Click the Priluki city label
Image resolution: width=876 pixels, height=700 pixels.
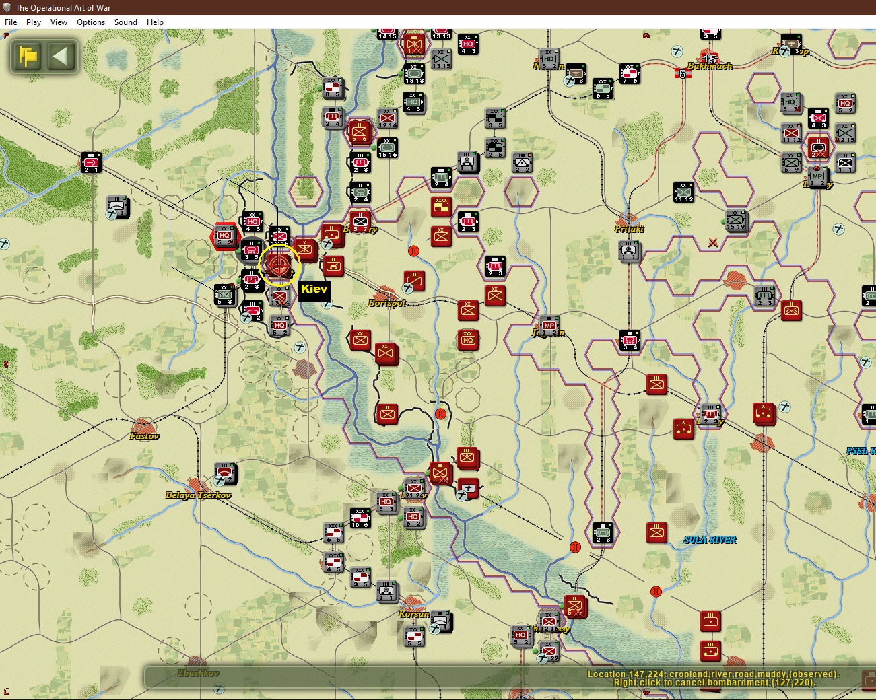tap(629, 229)
